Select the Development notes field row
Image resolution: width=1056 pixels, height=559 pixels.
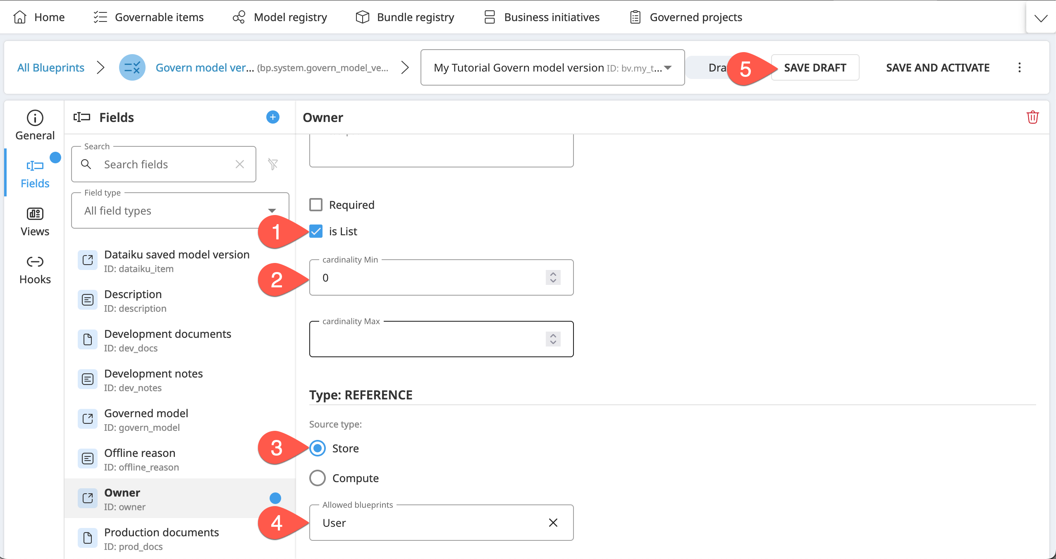click(180, 379)
